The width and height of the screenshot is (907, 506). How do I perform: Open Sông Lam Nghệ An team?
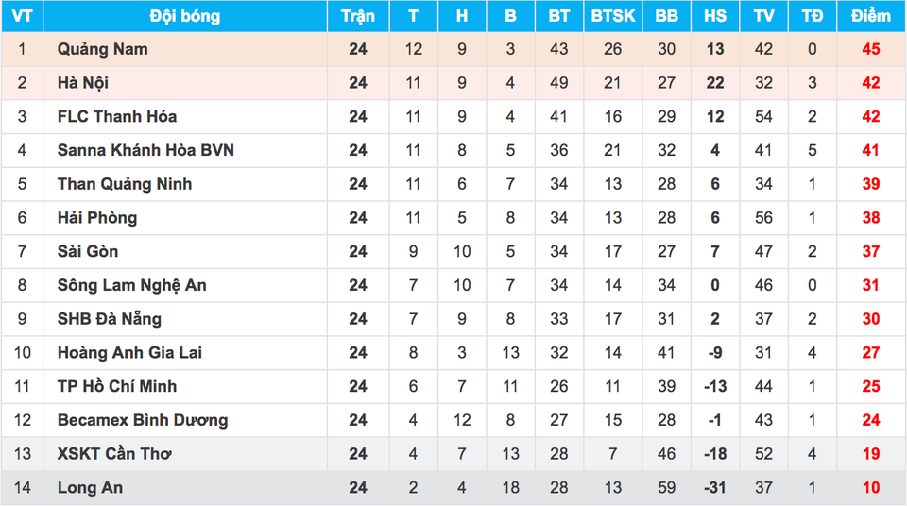point(131,285)
